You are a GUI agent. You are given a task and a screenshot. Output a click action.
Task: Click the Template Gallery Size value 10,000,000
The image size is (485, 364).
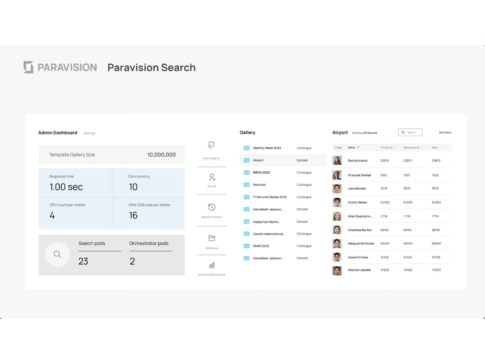coord(162,155)
